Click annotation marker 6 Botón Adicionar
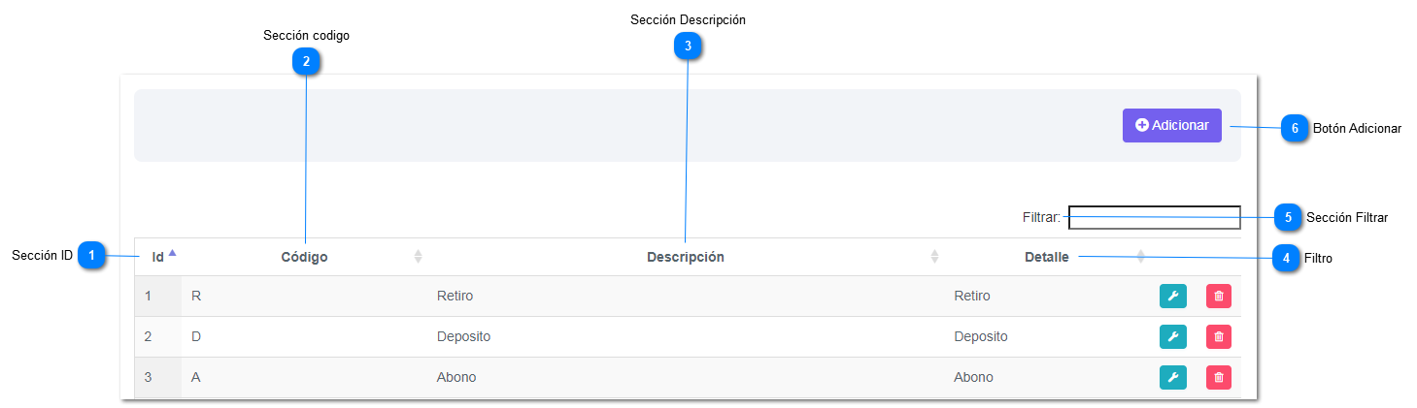Viewport: 1417px width, 408px height. point(1295,128)
